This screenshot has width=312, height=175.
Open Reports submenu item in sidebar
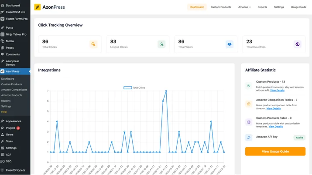(6, 101)
